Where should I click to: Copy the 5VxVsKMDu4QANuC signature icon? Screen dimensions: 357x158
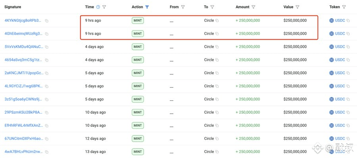pyautogui.click(x=47, y=47)
